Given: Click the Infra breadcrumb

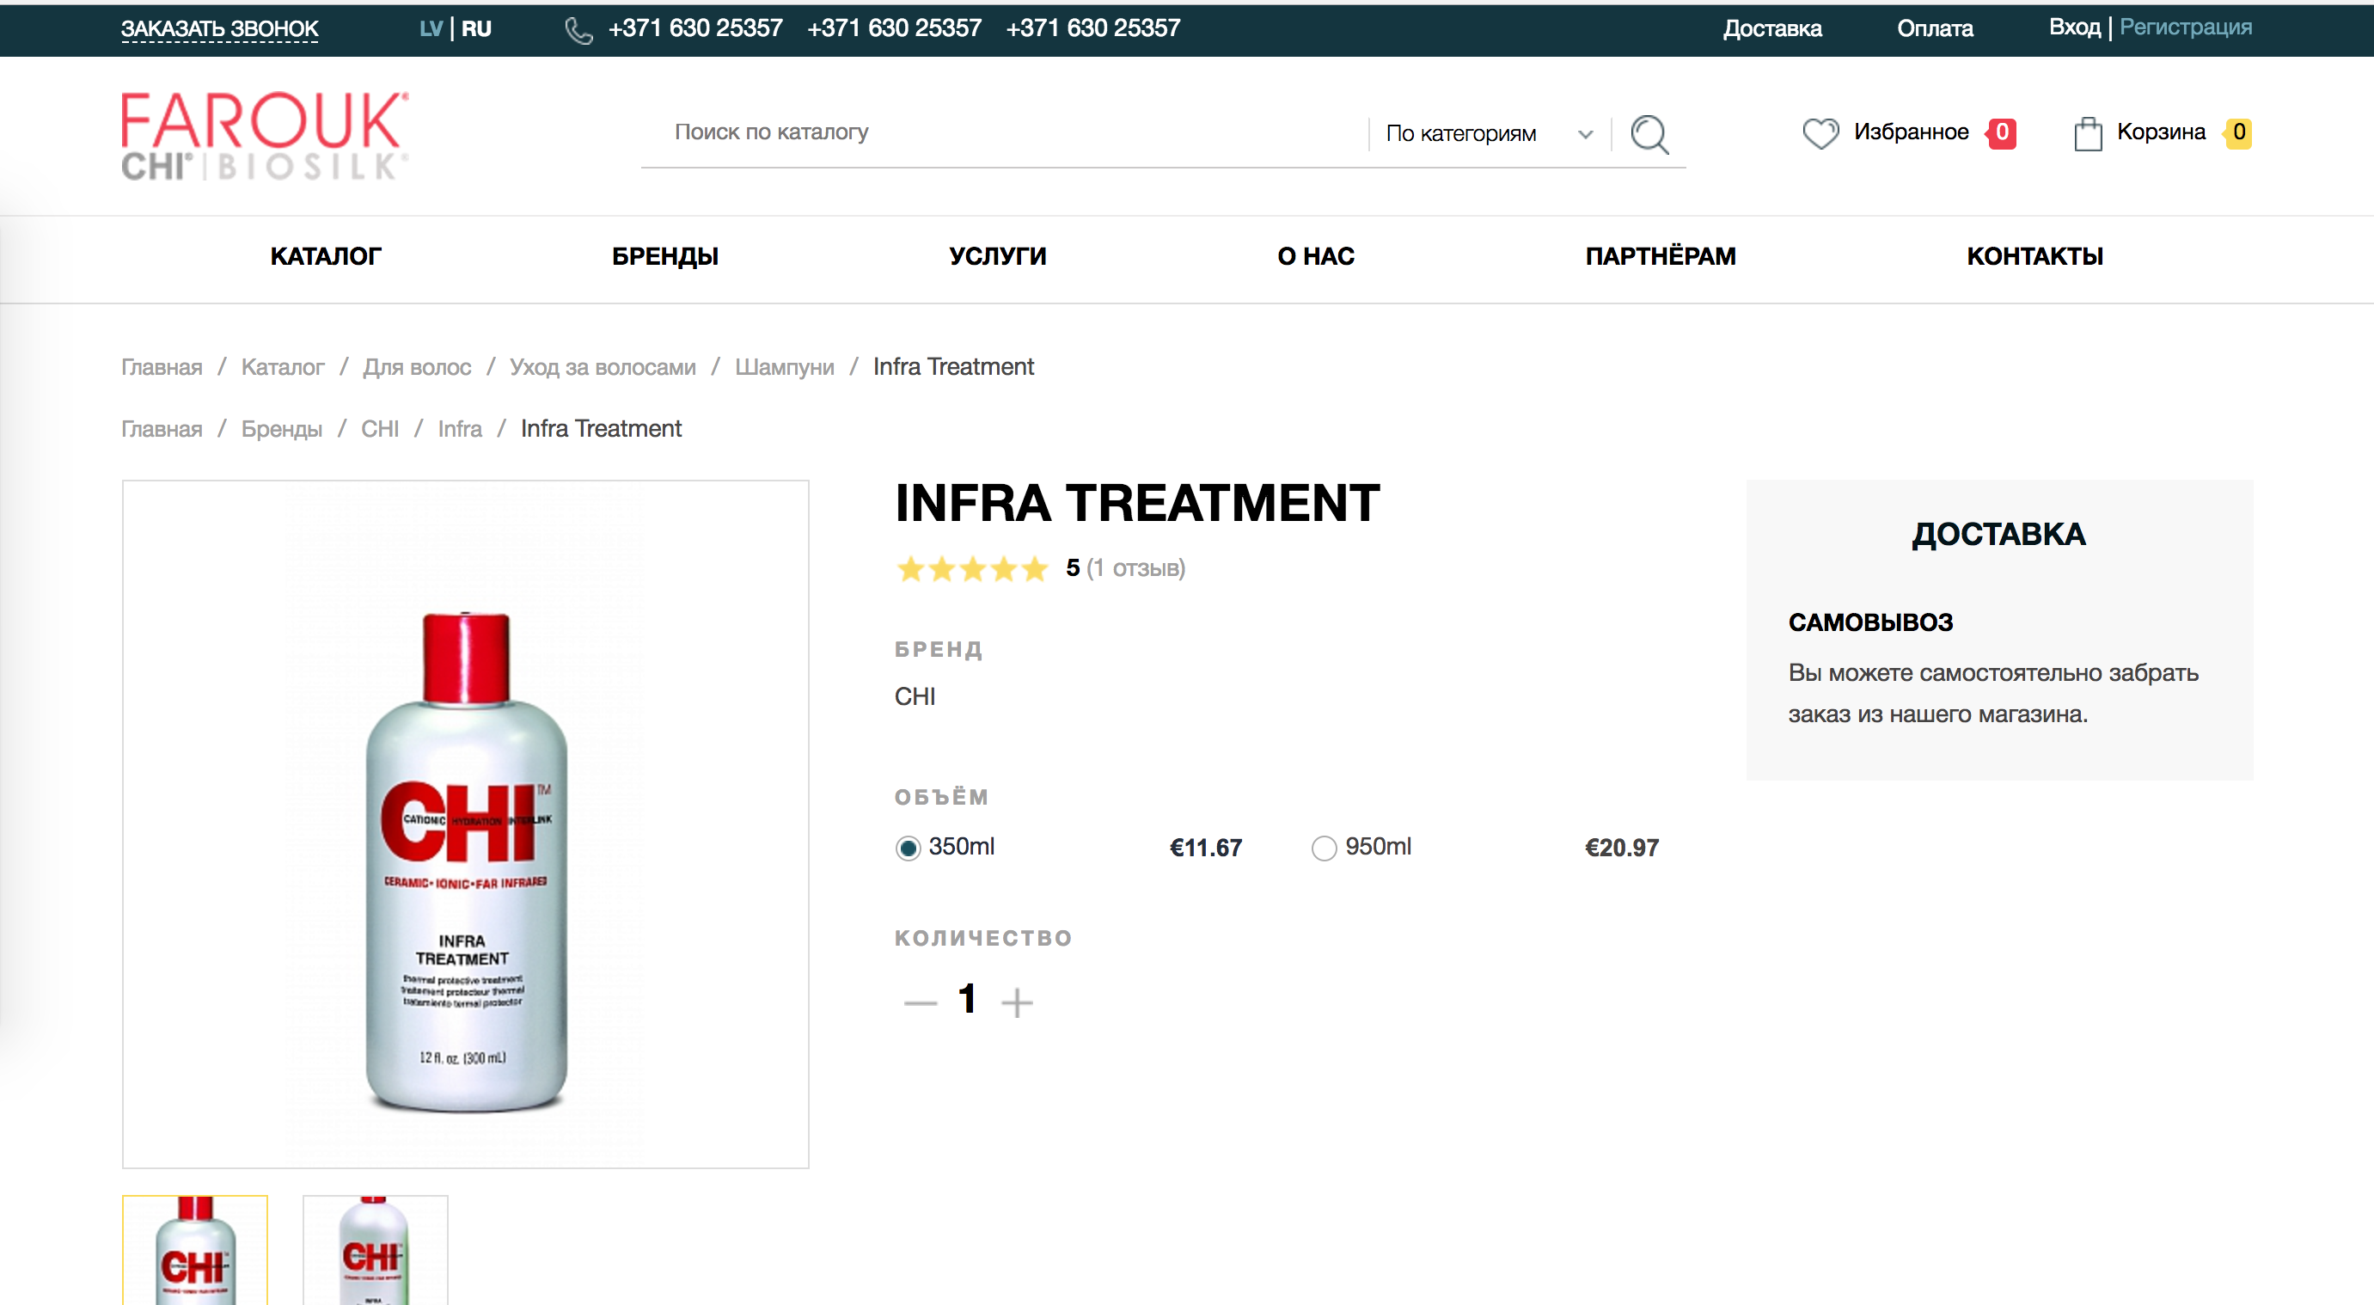Looking at the screenshot, I should pyautogui.click(x=460, y=428).
